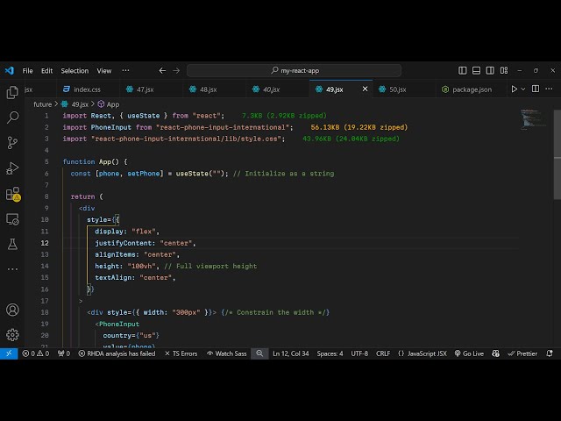This screenshot has height=421, width=561.
Task: Open the JavaScript JSX language mode selector
Action: coord(422,353)
